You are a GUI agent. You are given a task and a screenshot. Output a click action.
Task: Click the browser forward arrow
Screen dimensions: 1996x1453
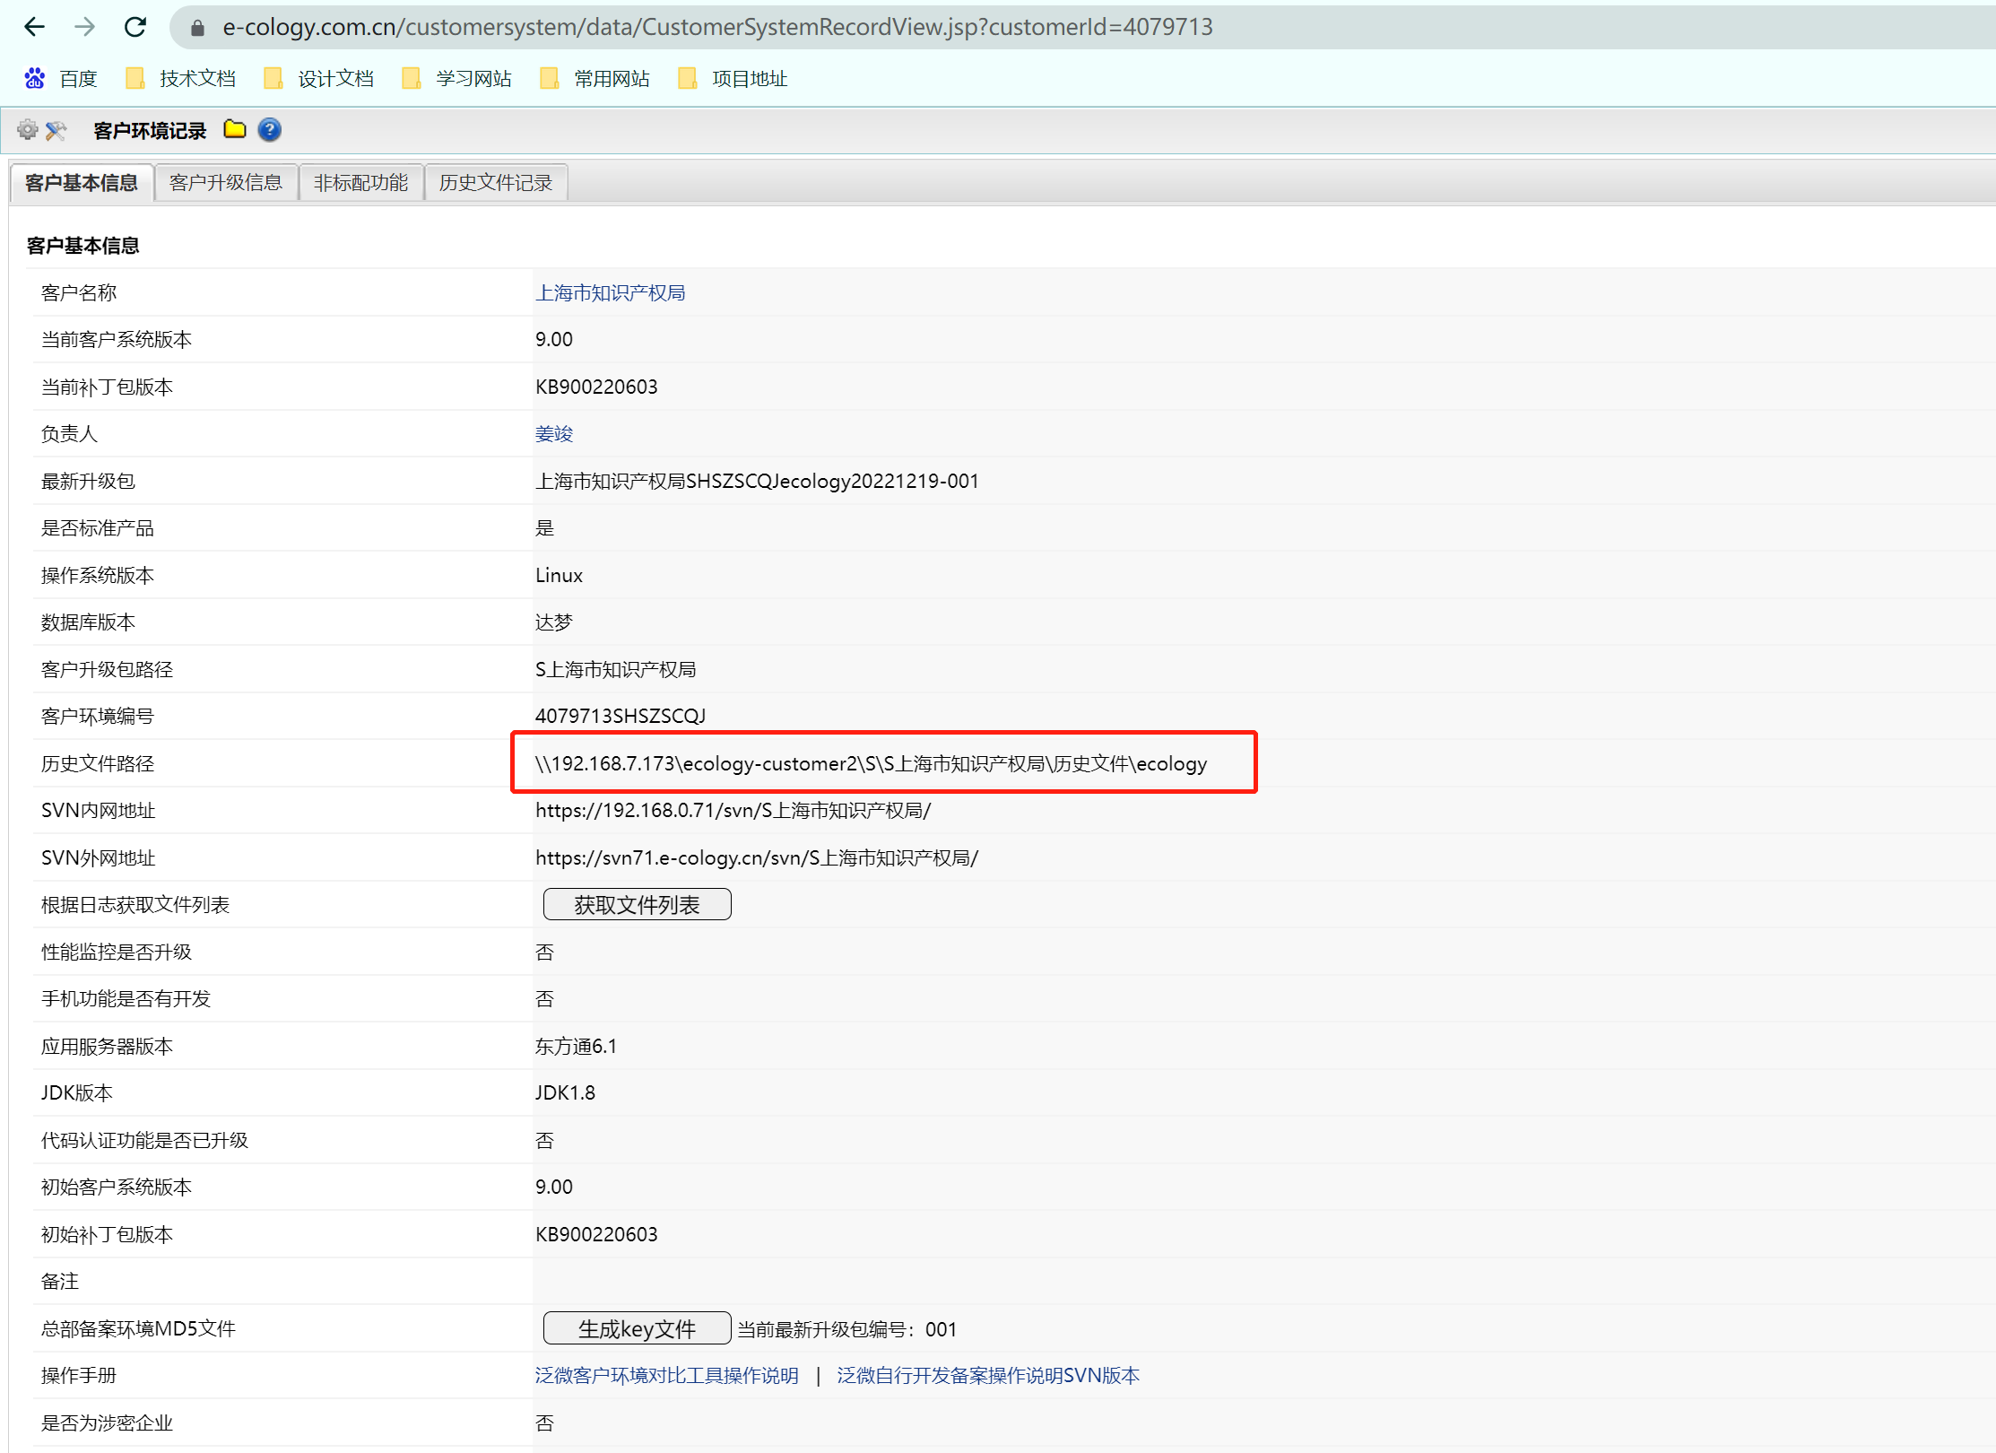pos(84,27)
